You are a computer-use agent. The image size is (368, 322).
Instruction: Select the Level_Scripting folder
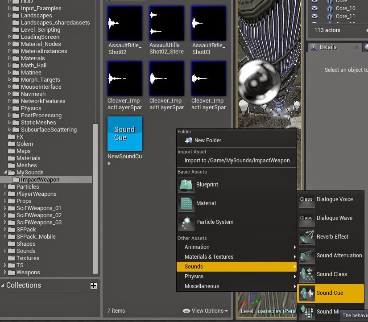tap(37, 30)
